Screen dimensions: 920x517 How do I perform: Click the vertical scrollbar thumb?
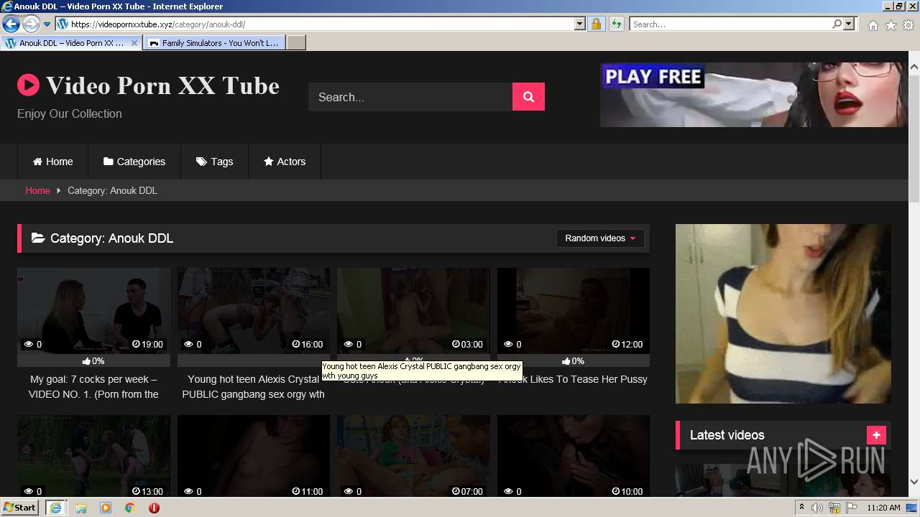click(x=914, y=140)
